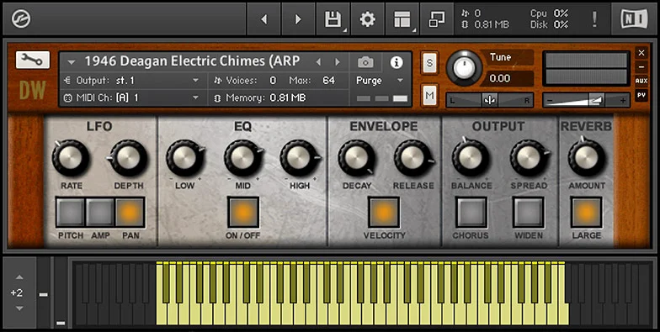Click the output BALANCE knob

tap(471, 158)
